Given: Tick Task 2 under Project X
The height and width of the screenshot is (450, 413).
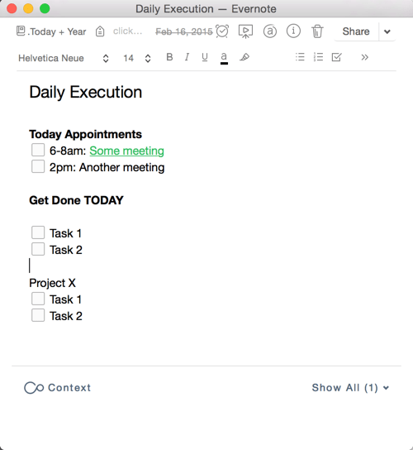Looking at the screenshot, I should (38, 315).
